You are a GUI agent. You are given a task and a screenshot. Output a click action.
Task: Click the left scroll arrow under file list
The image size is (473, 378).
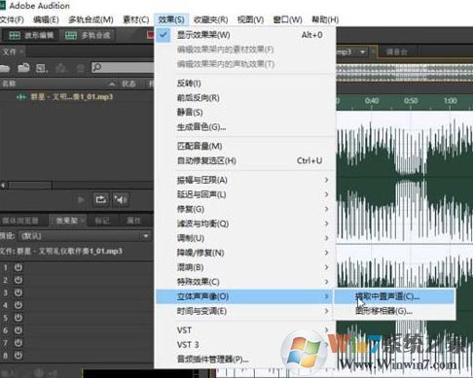click(x=3, y=185)
